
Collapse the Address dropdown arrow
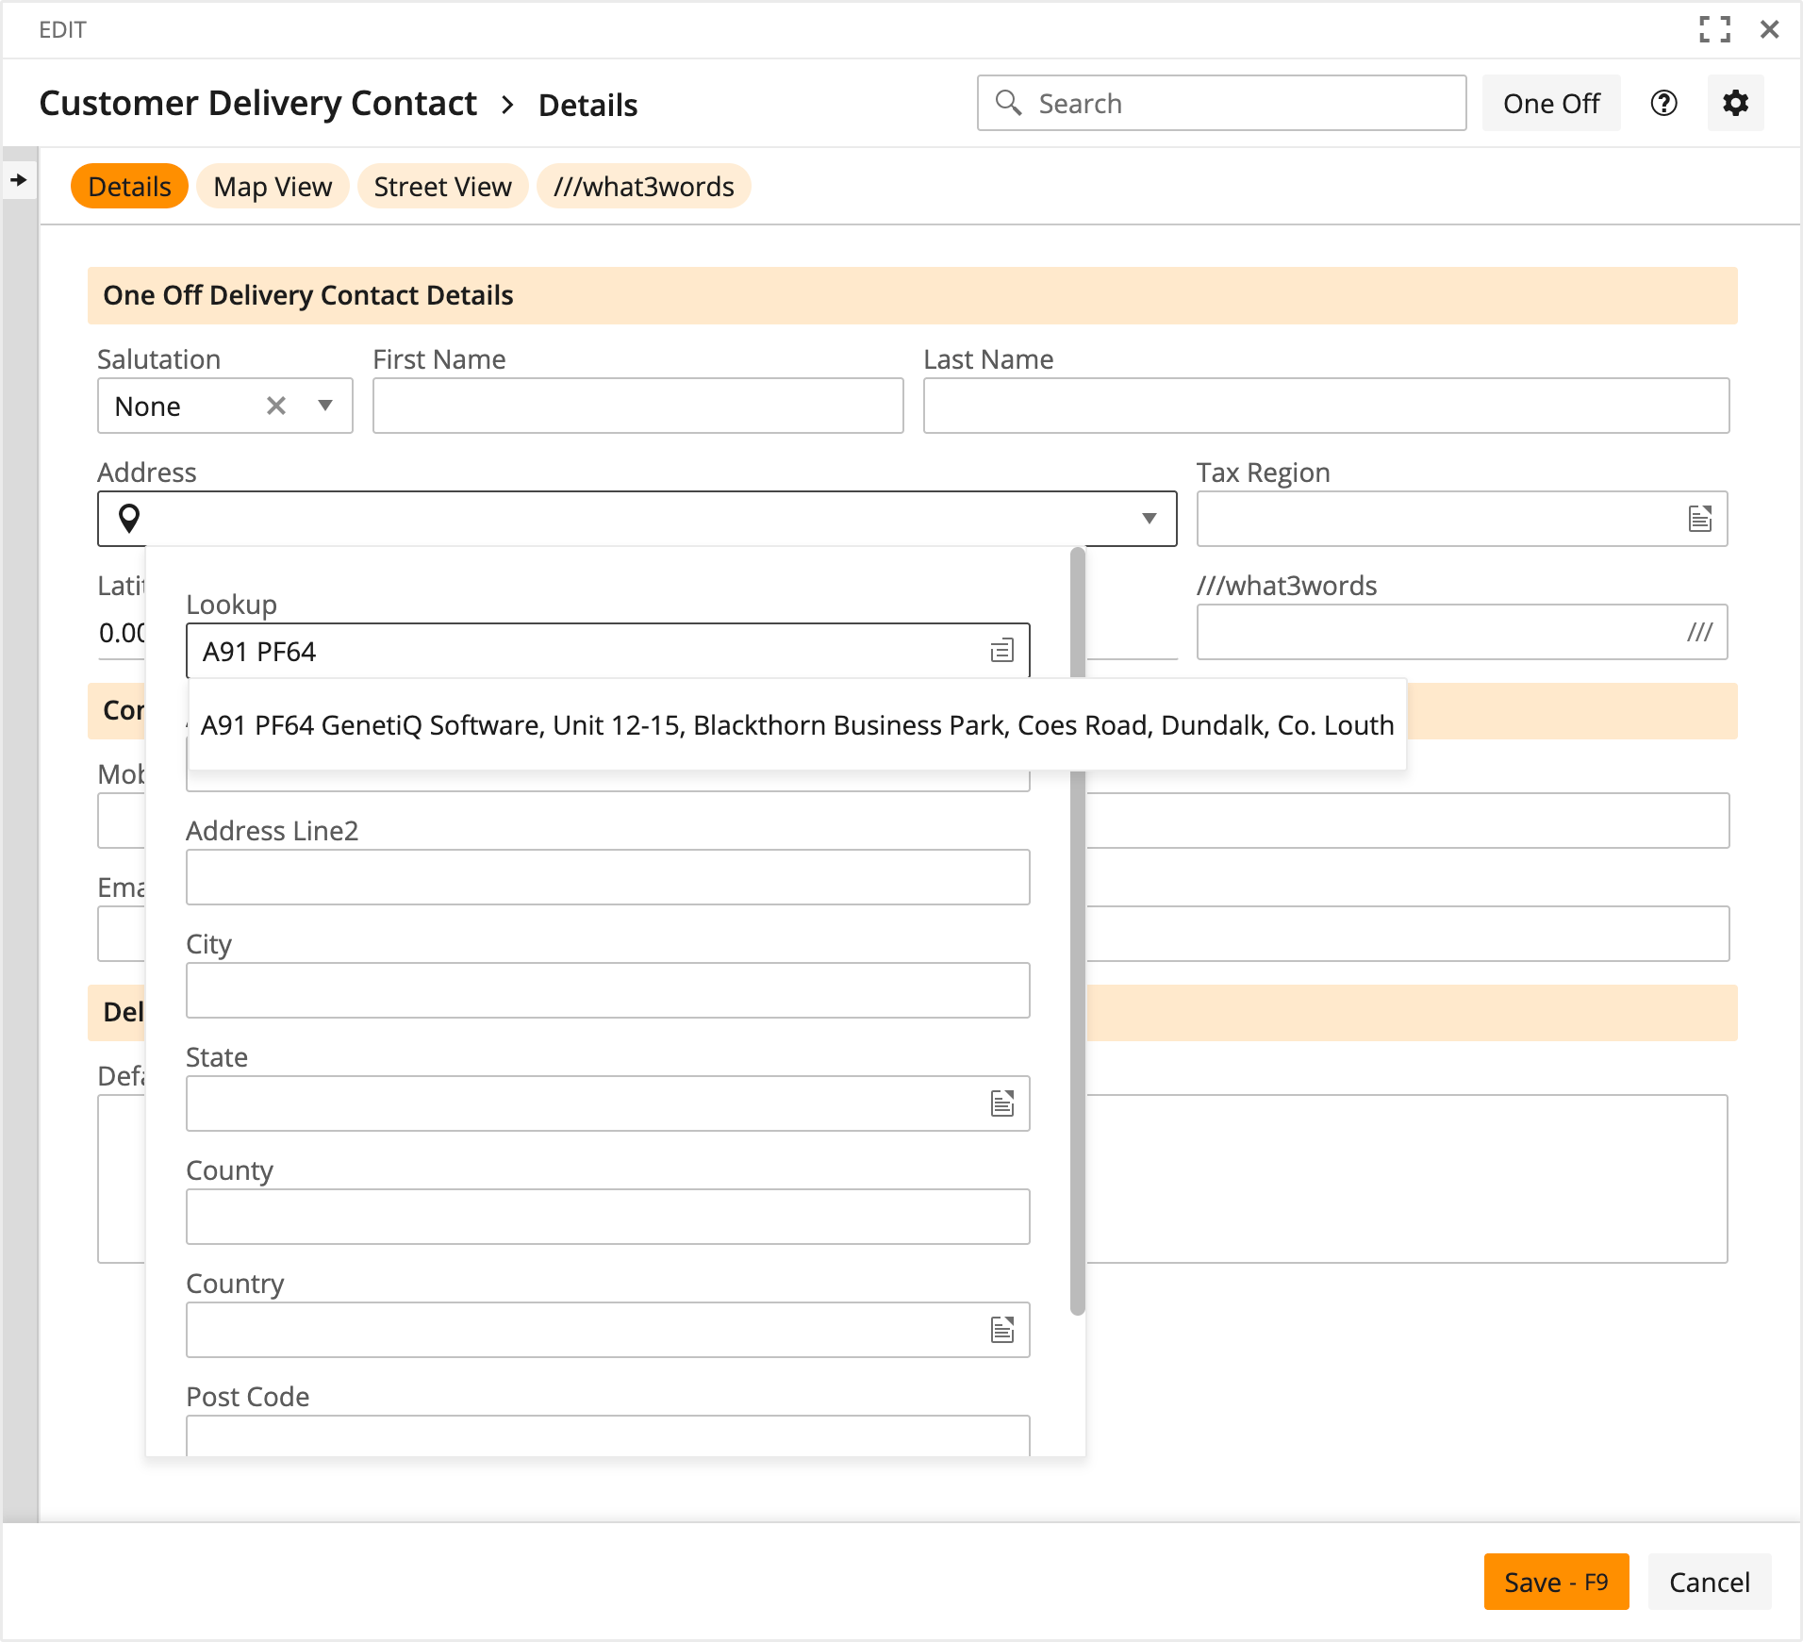pos(1149,519)
